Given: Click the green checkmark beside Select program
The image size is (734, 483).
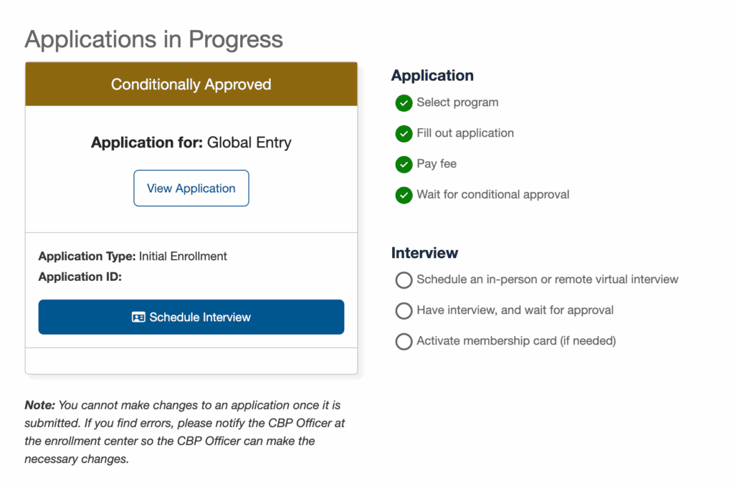Looking at the screenshot, I should click(404, 103).
